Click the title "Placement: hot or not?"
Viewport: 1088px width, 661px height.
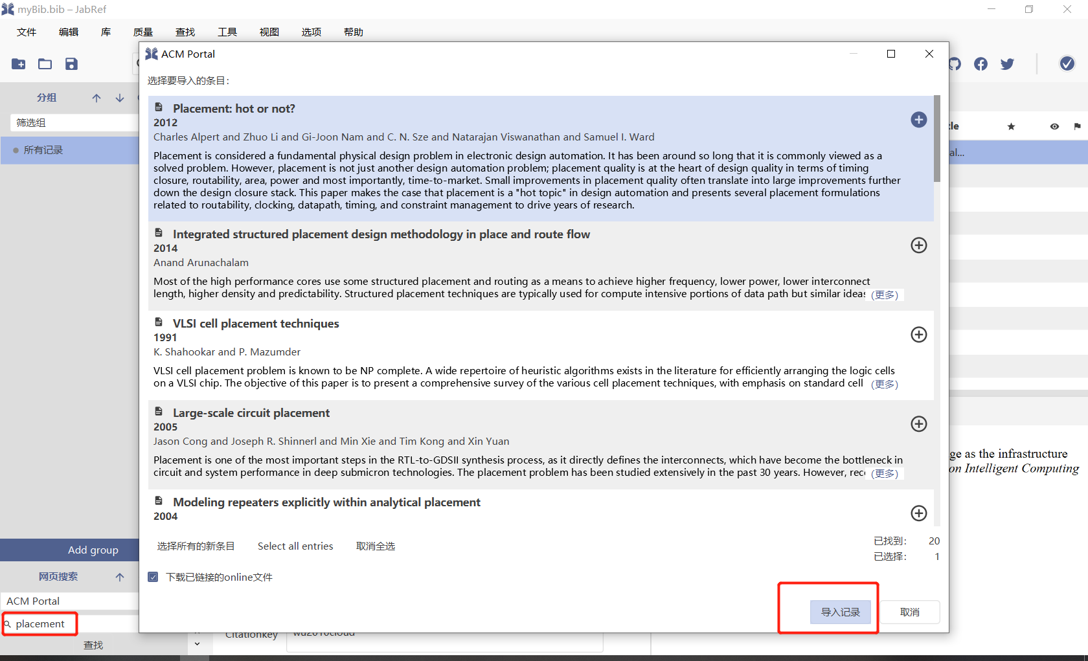pyautogui.click(x=234, y=108)
